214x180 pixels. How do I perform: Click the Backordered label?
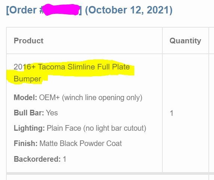click(37, 159)
